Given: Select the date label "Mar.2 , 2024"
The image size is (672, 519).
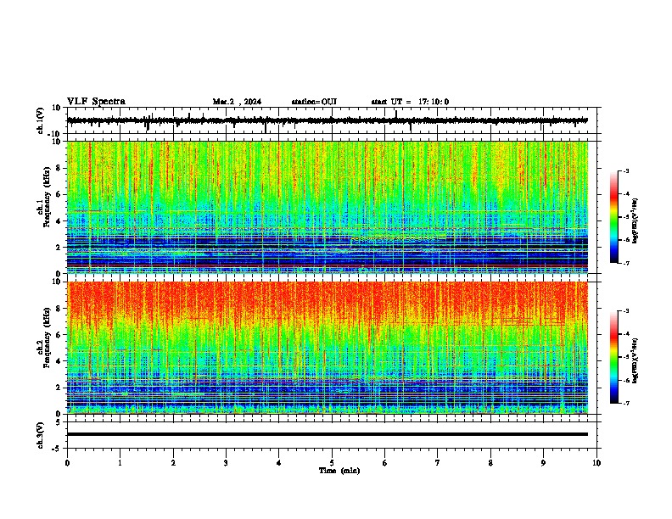Looking at the screenshot, I should 237,102.
